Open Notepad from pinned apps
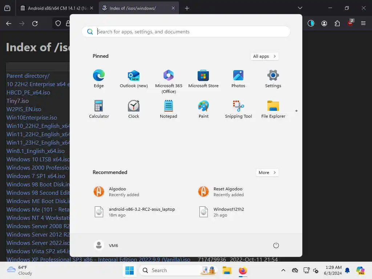 coord(169,109)
